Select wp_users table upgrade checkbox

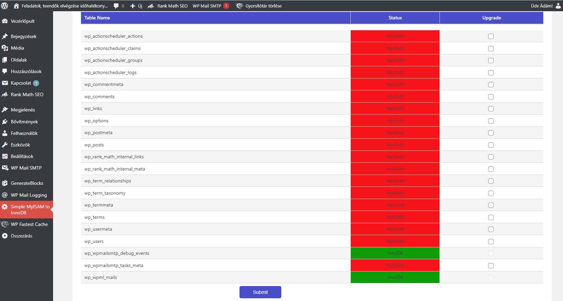[491, 242]
